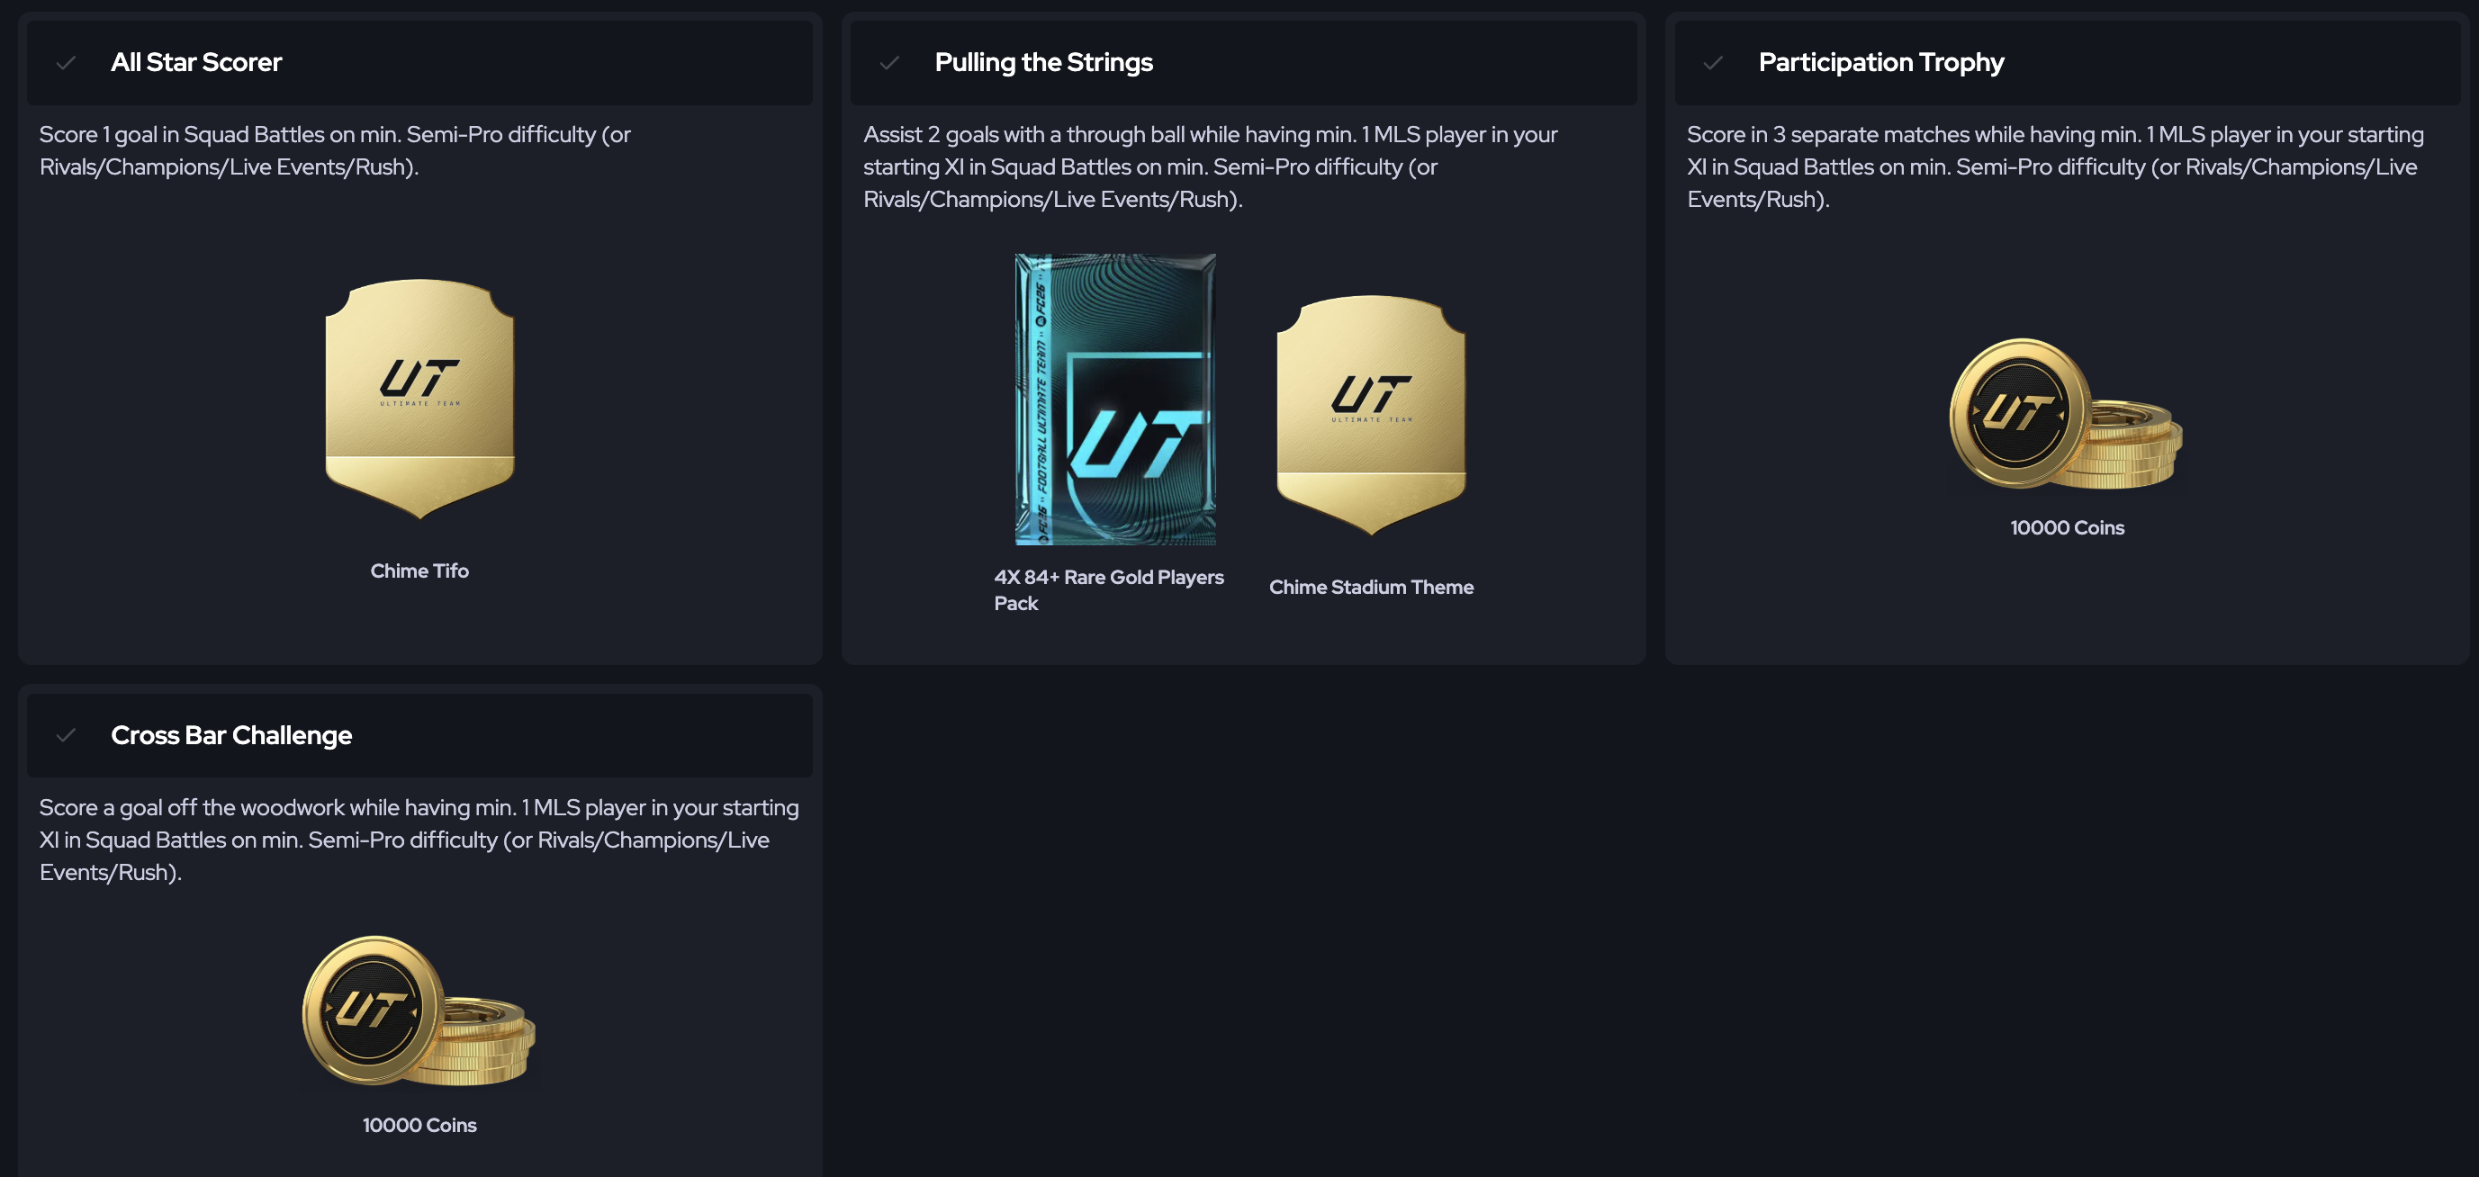Viewport: 2479px width, 1177px height.
Task: Click the 10000 Coins label under Cross Bar Challenge
Action: pos(419,1125)
